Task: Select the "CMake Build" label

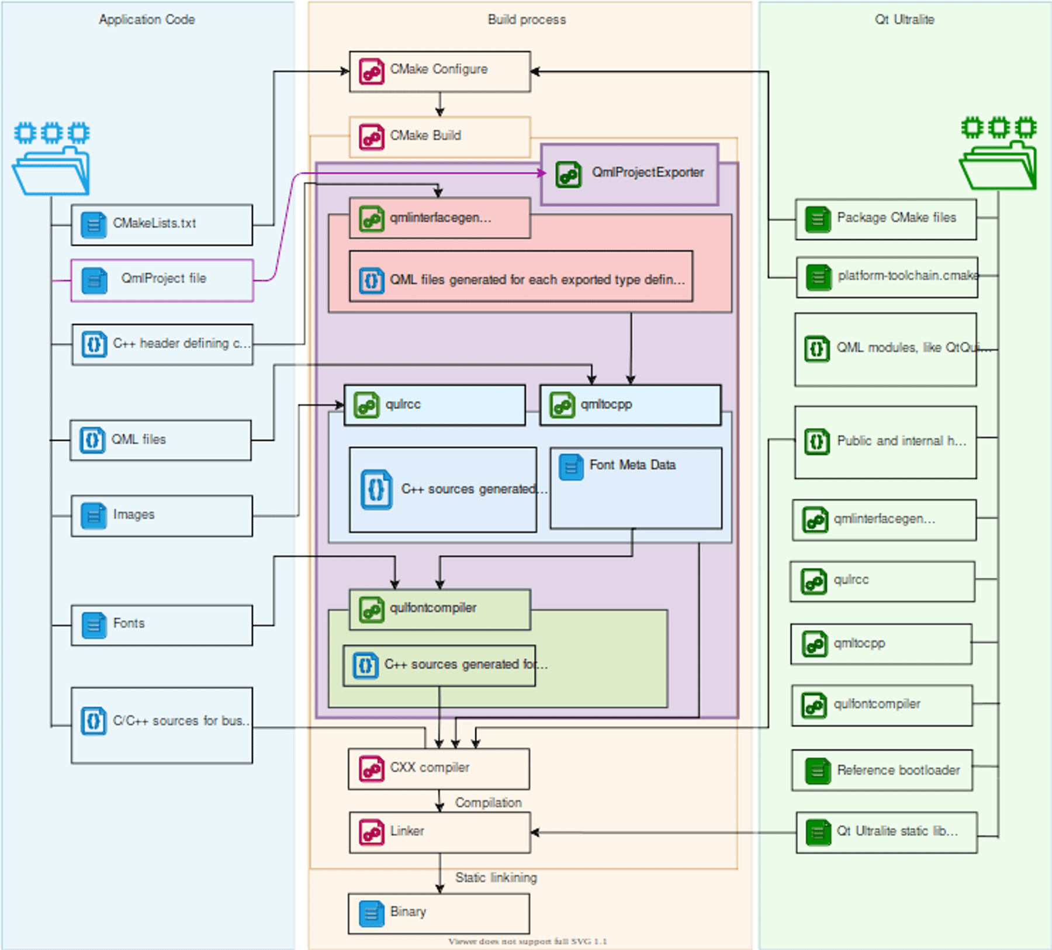Action: click(425, 136)
